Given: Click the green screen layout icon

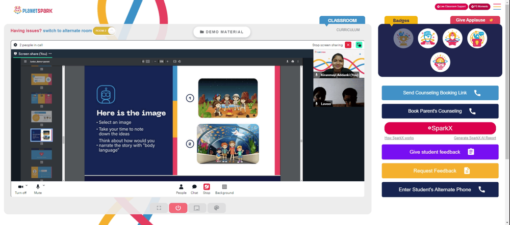Looking at the screenshot, I should tap(359, 45).
